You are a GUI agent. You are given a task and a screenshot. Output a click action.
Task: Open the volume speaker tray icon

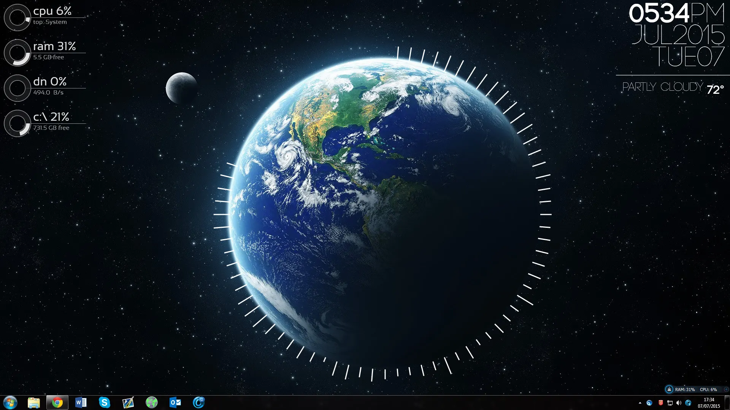[679, 403]
